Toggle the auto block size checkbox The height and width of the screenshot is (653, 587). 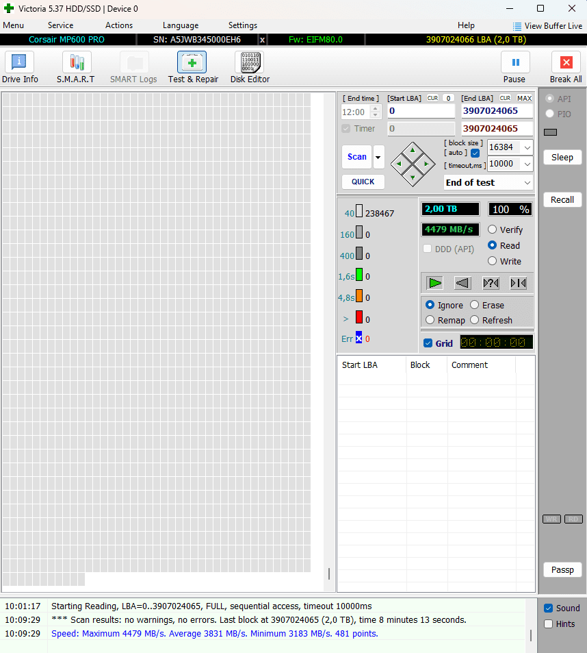click(475, 153)
